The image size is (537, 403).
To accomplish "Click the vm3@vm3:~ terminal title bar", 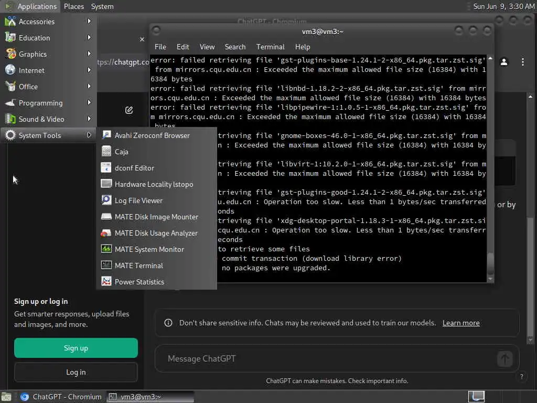I will point(323,31).
